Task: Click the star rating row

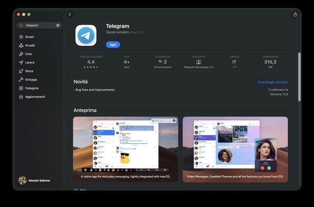Action: click(x=91, y=67)
